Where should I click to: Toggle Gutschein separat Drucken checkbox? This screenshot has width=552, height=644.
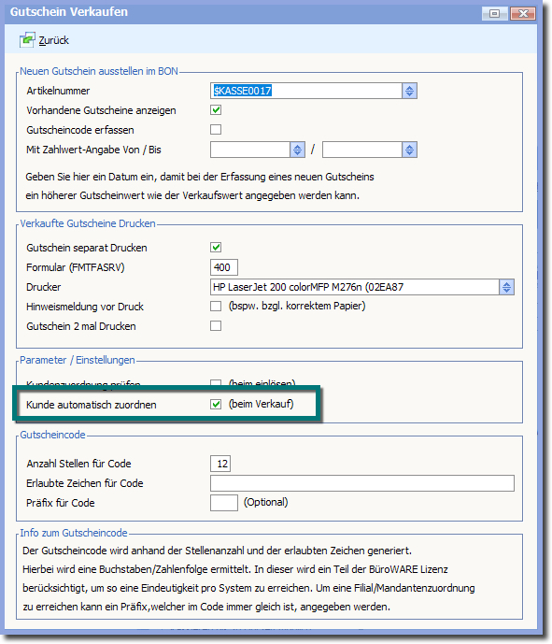216,248
